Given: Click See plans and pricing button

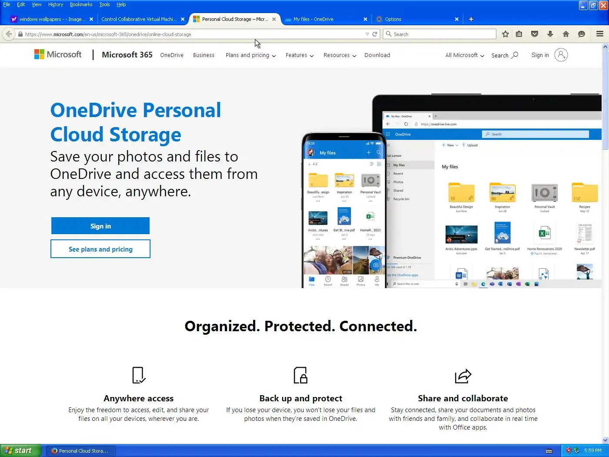Looking at the screenshot, I should (x=100, y=249).
